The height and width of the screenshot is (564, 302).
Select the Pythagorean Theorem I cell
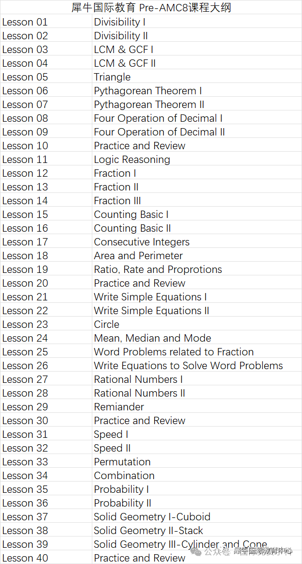click(x=196, y=91)
